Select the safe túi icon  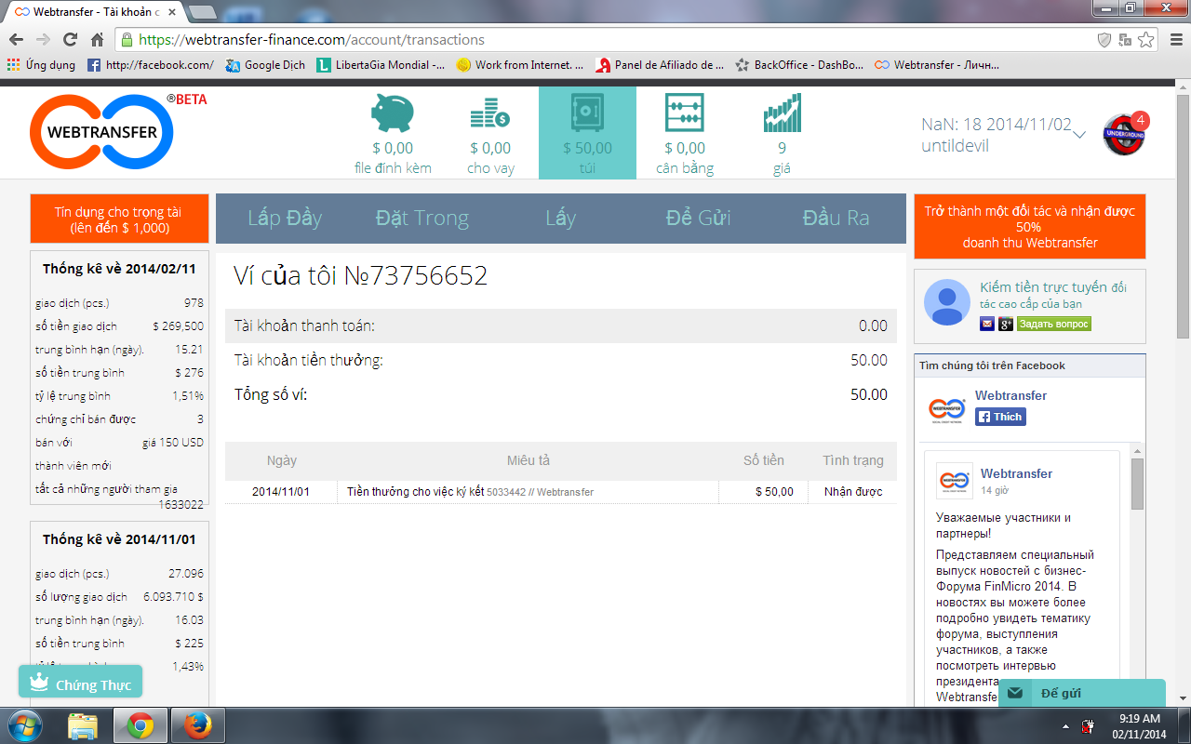coord(587,114)
